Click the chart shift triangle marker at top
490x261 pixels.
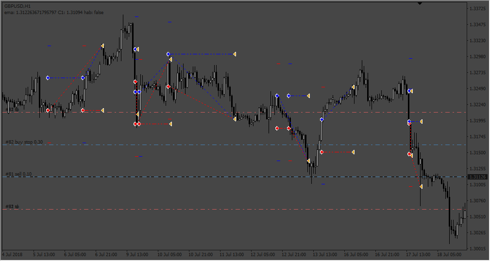click(420, 3)
